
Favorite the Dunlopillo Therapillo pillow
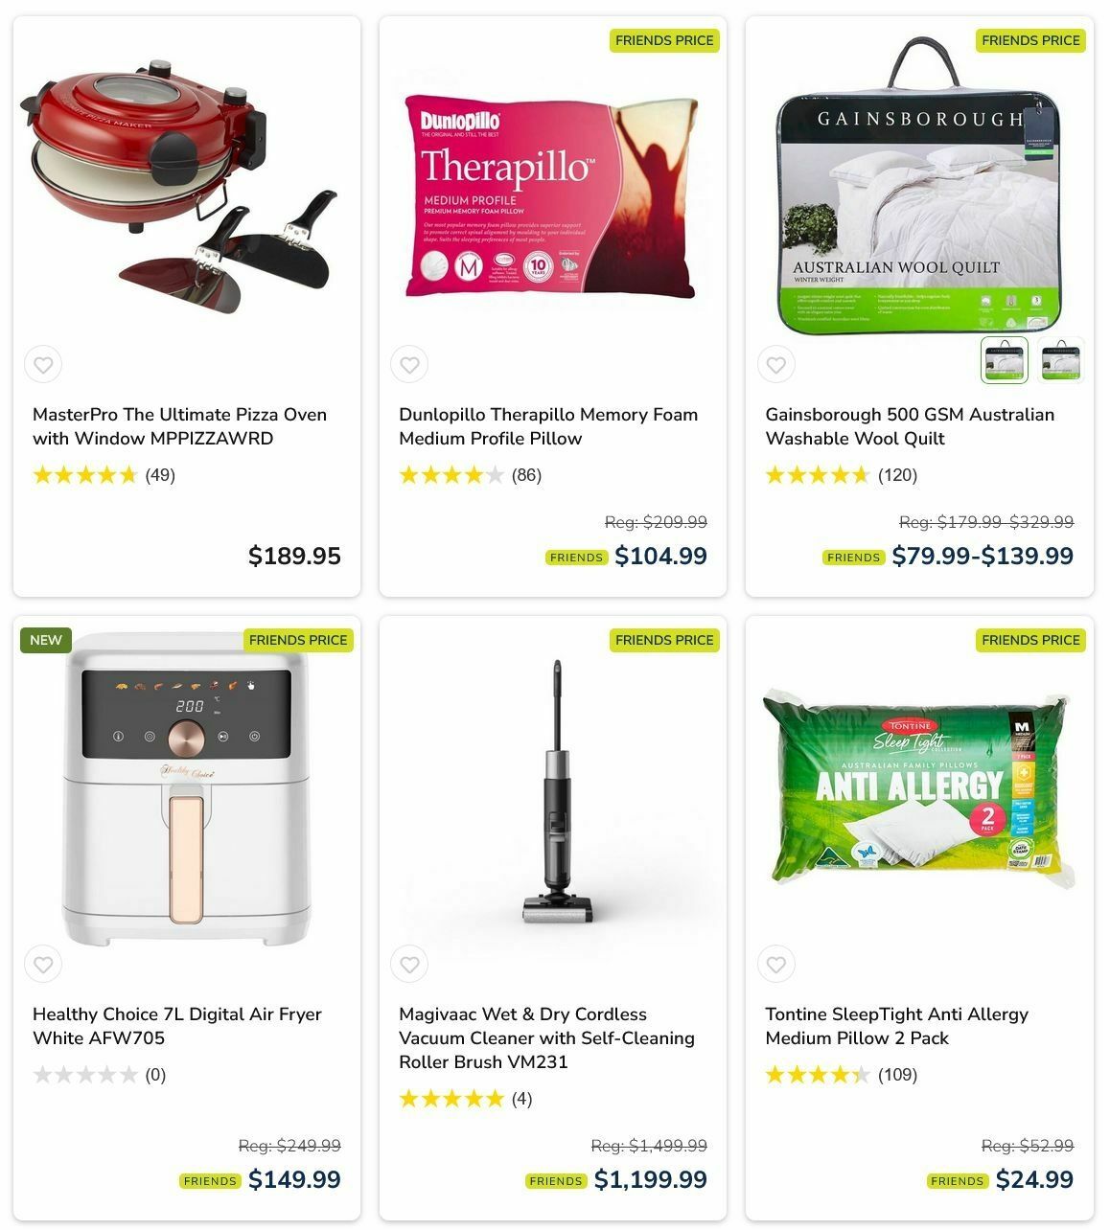(409, 365)
